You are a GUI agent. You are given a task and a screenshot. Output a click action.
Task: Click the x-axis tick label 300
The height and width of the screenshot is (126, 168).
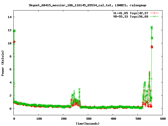point(89,119)
